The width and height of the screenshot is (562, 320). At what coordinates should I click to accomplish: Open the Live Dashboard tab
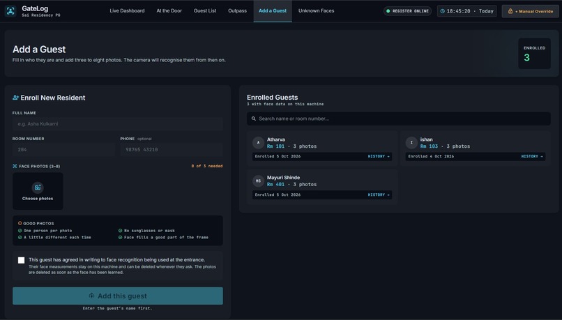click(x=127, y=10)
